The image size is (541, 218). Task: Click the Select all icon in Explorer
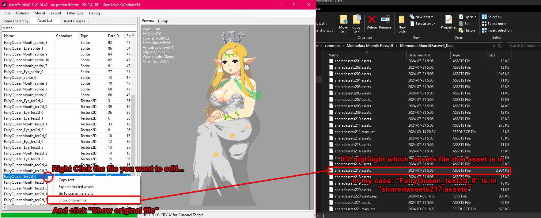pos(484,17)
